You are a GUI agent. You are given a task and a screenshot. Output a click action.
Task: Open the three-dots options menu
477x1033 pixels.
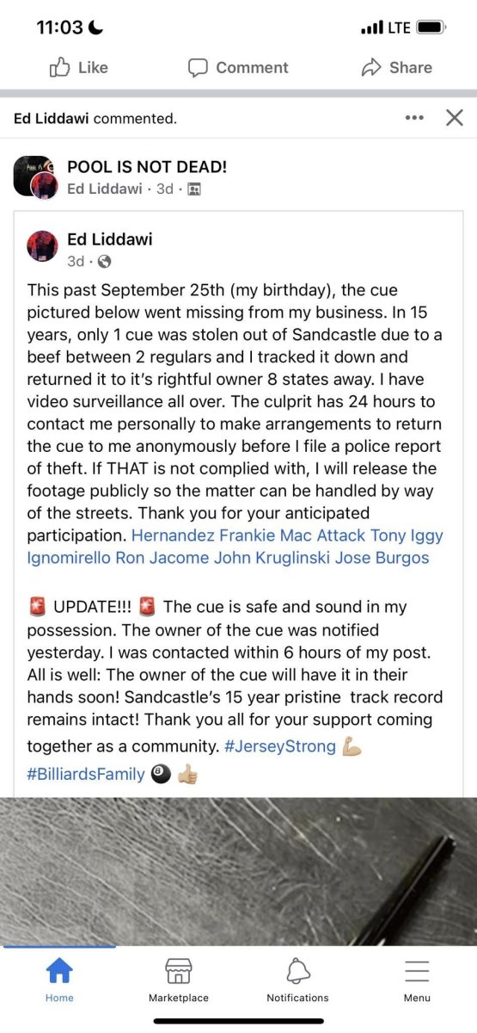tap(414, 118)
